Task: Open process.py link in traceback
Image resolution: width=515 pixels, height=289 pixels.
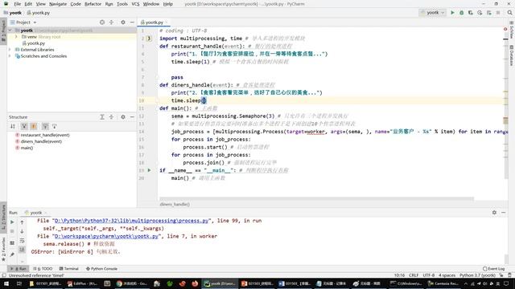Action: [131, 221]
